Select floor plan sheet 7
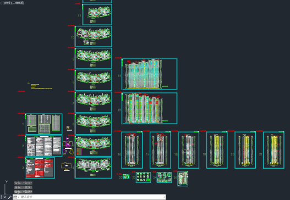 pyautogui.click(x=94, y=102)
